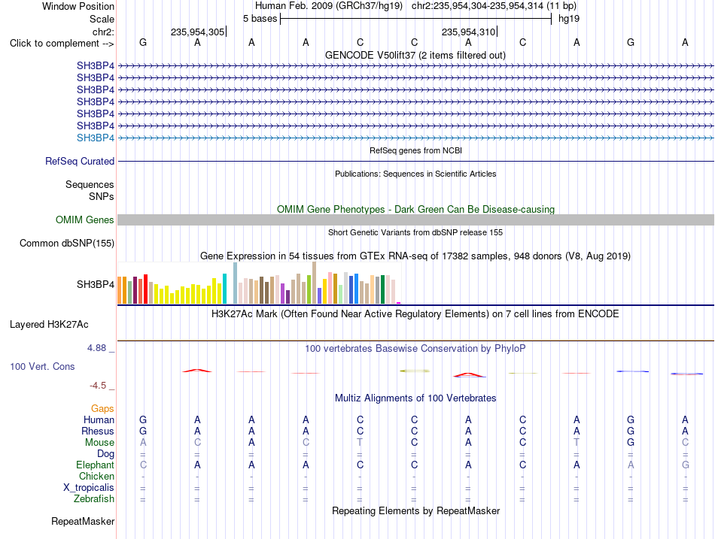Click the chr2: base position label

tap(103, 32)
